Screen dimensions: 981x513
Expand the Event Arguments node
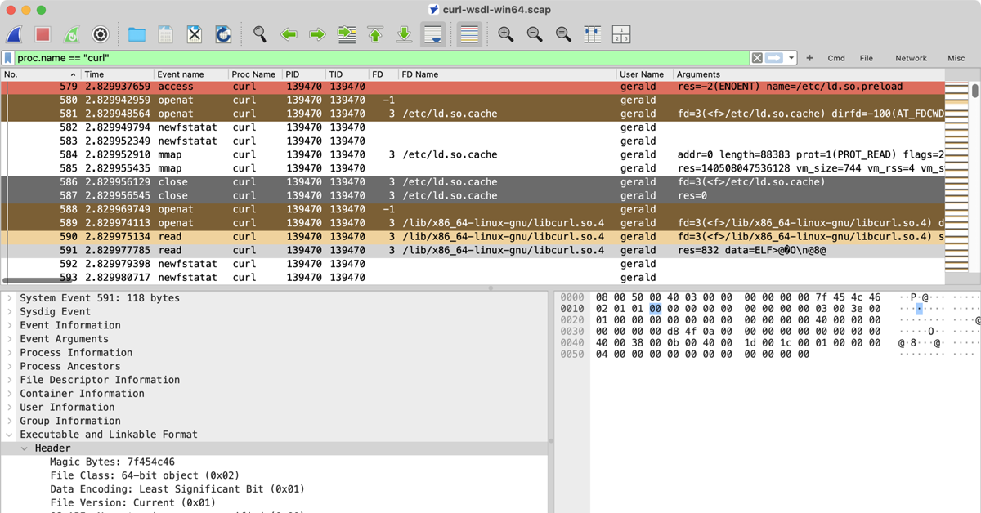[10, 339]
